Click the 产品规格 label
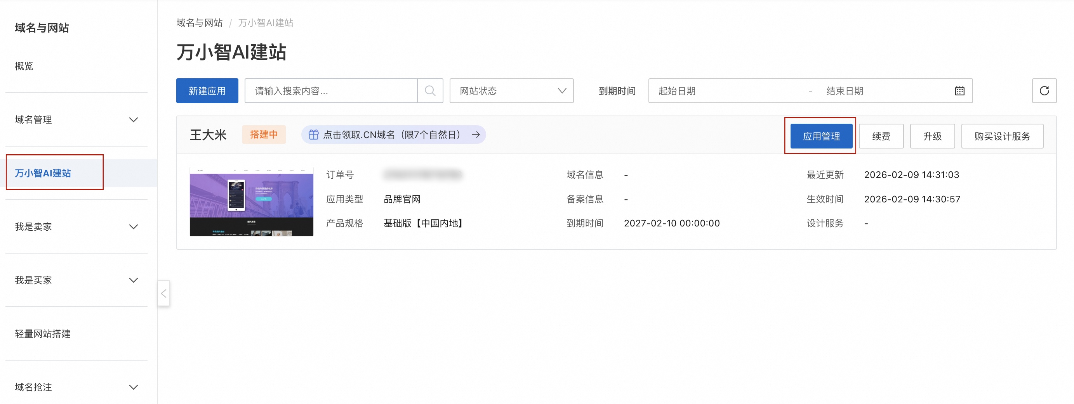The image size is (1074, 404). 344,223
